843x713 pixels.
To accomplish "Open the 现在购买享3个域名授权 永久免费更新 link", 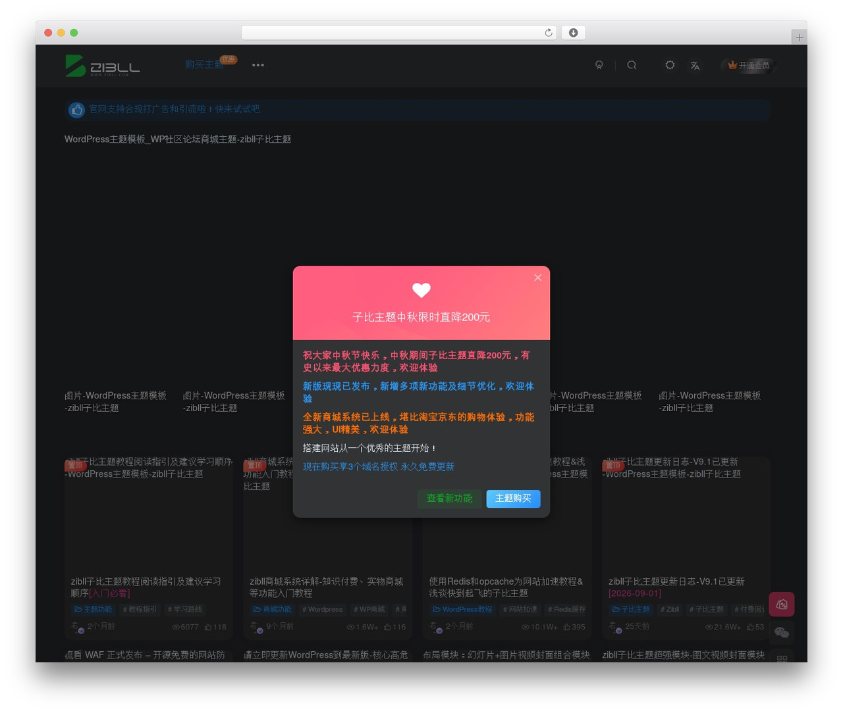I will 379,466.
